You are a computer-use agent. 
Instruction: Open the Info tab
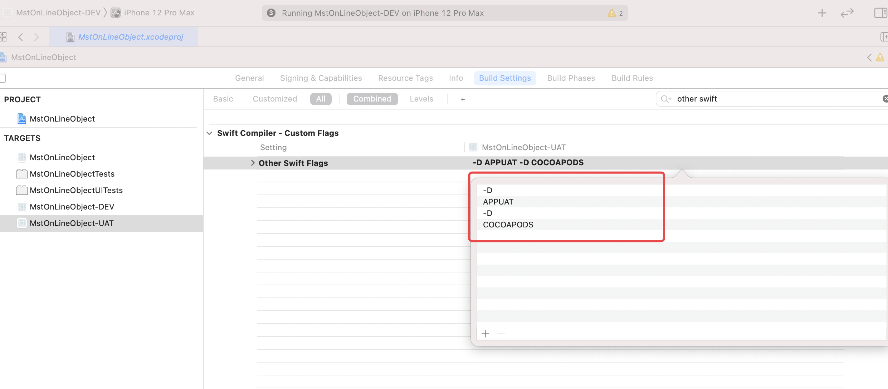coord(456,78)
